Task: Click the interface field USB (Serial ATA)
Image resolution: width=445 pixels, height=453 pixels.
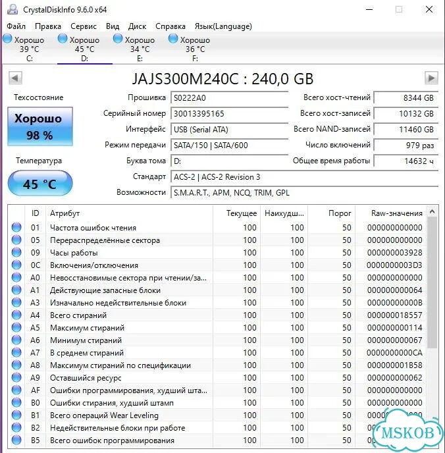Action: point(230,130)
